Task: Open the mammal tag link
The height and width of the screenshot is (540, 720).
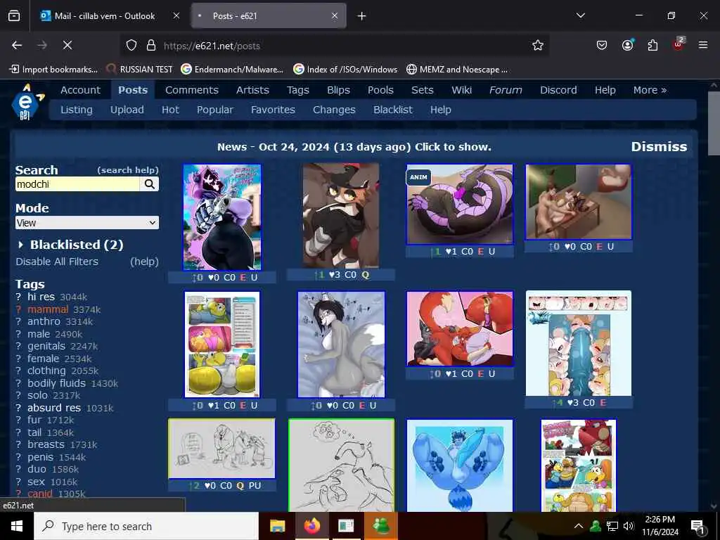Action: [48, 309]
